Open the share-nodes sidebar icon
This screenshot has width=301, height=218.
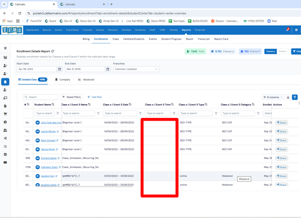point(5,138)
